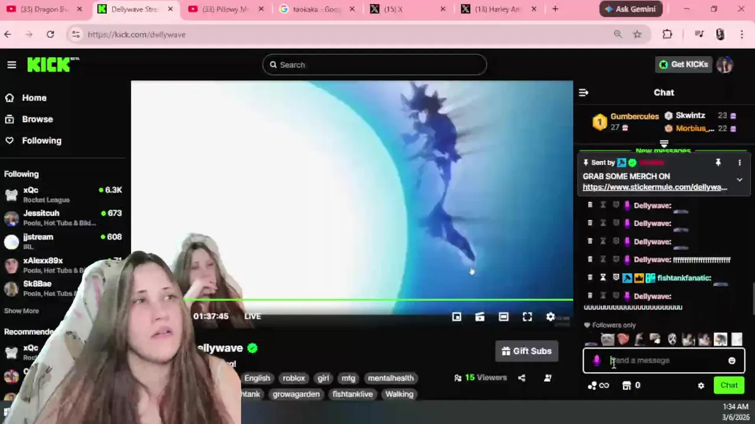Unpin the pinned merch message
The width and height of the screenshot is (755, 424).
(718, 163)
